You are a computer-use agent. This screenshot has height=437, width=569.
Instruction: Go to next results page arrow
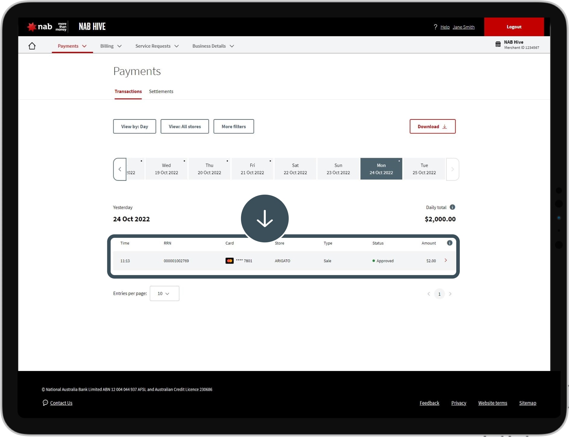coord(450,294)
